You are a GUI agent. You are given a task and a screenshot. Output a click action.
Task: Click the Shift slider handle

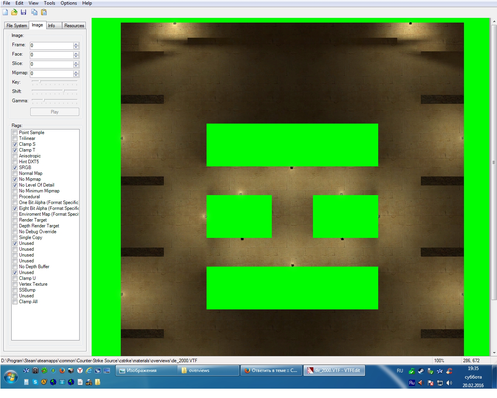pyautogui.click(x=64, y=91)
